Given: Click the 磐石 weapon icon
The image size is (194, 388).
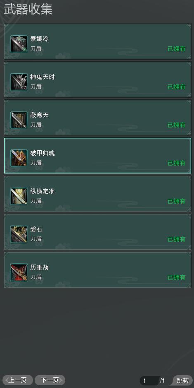Looking at the screenshot, I should (19, 234).
